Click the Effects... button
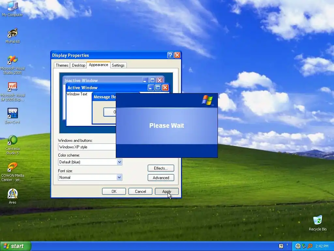The width and height of the screenshot is (334, 251). 161,168
